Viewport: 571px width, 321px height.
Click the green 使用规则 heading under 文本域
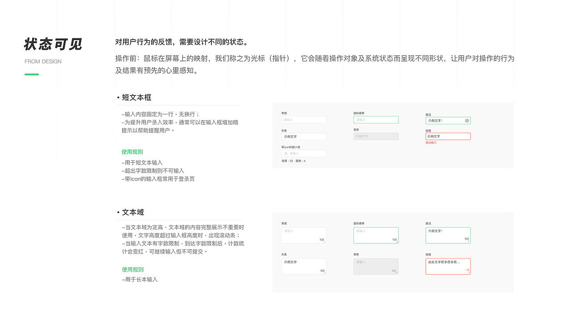click(x=132, y=270)
